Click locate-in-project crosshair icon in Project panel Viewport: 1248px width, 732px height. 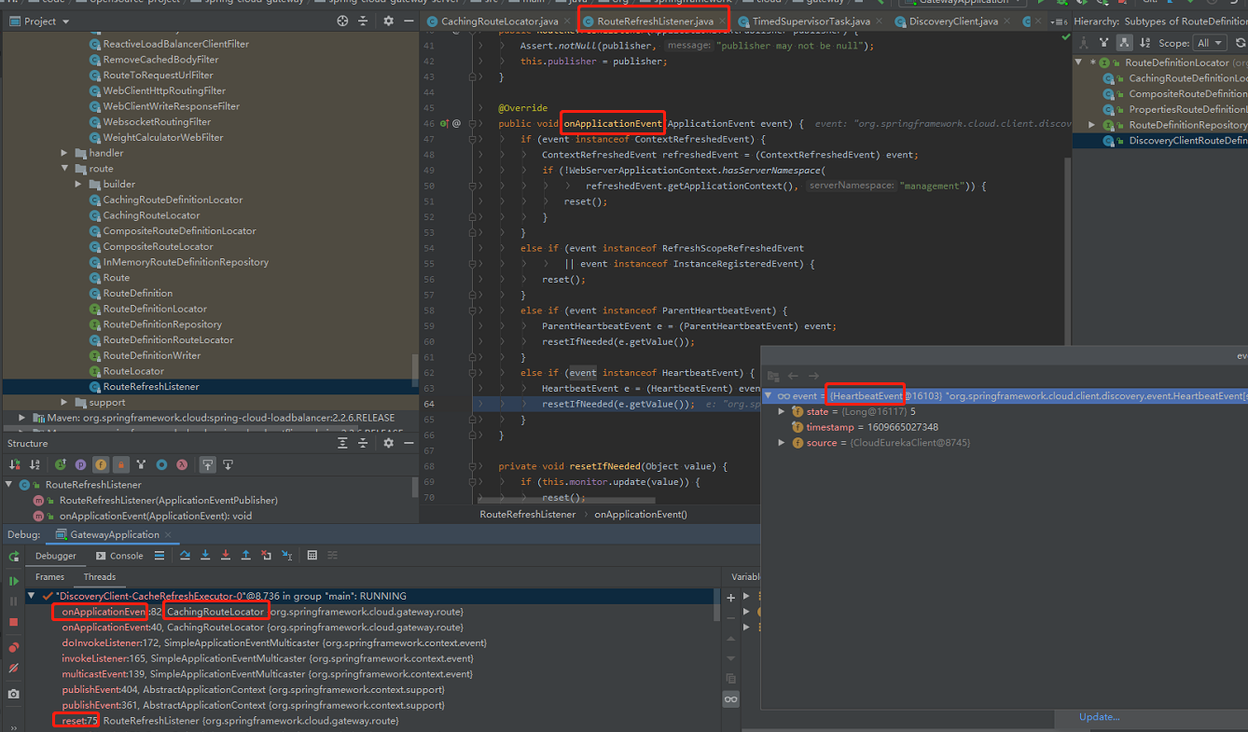tap(342, 21)
